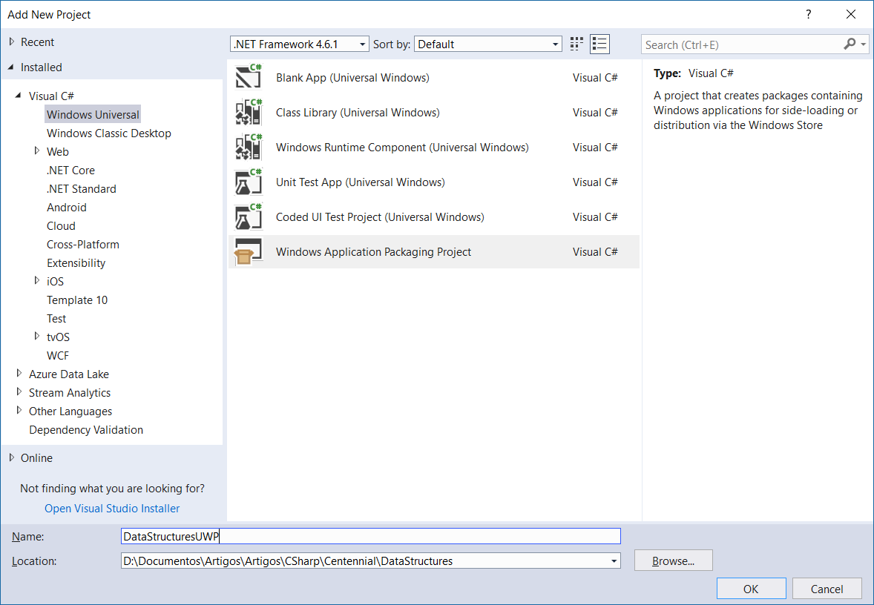Switch to list view layout

coord(599,44)
